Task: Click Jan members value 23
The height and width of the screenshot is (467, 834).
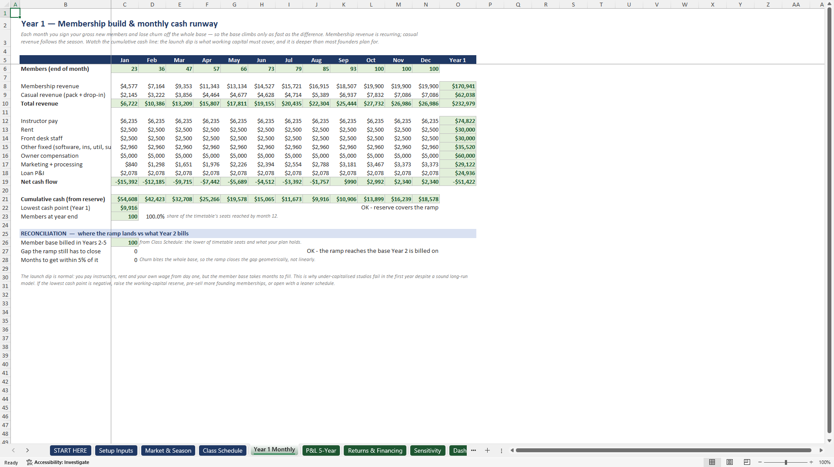Action: pyautogui.click(x=125, y=69)
